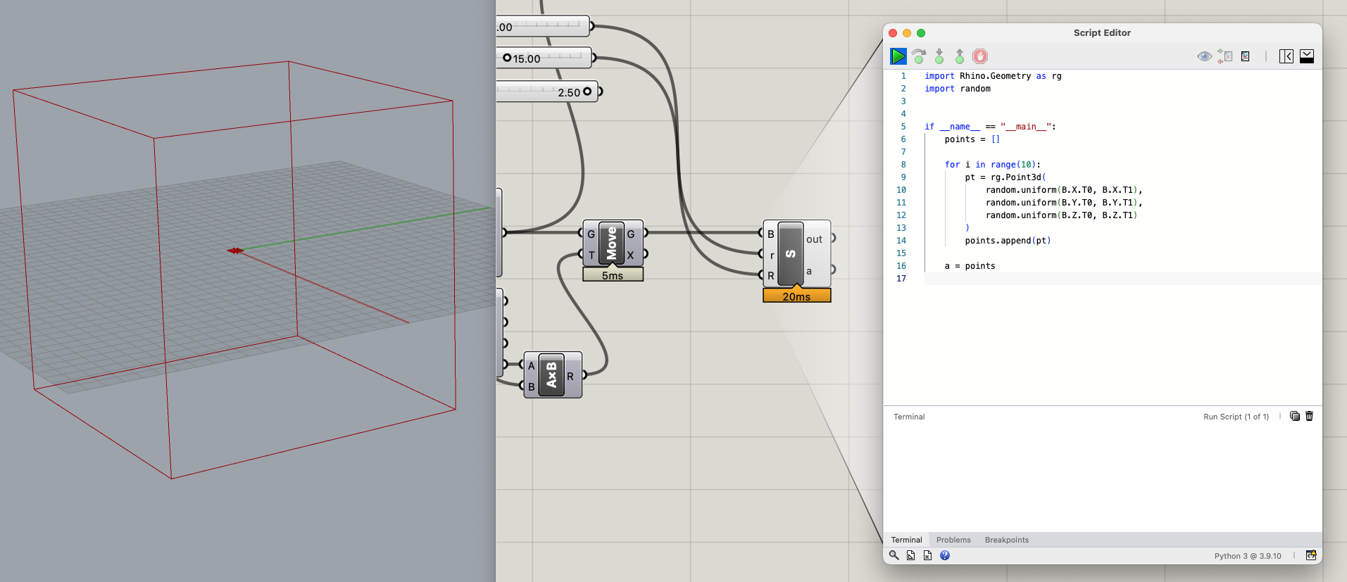Click the Step Into debug icon
Image resolution: width=1347 pixels, height=582 pixels.
tap(939, 56)
